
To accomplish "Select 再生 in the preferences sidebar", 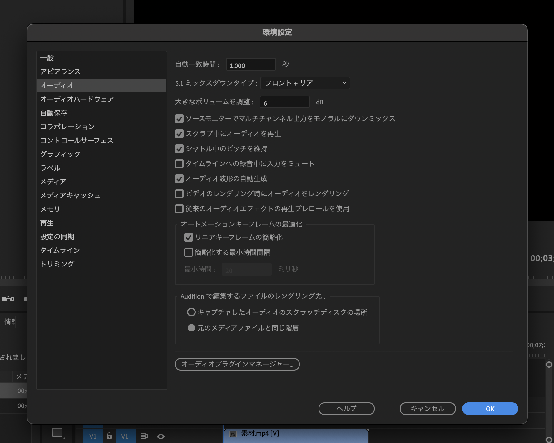I will (x=47, y=223).
